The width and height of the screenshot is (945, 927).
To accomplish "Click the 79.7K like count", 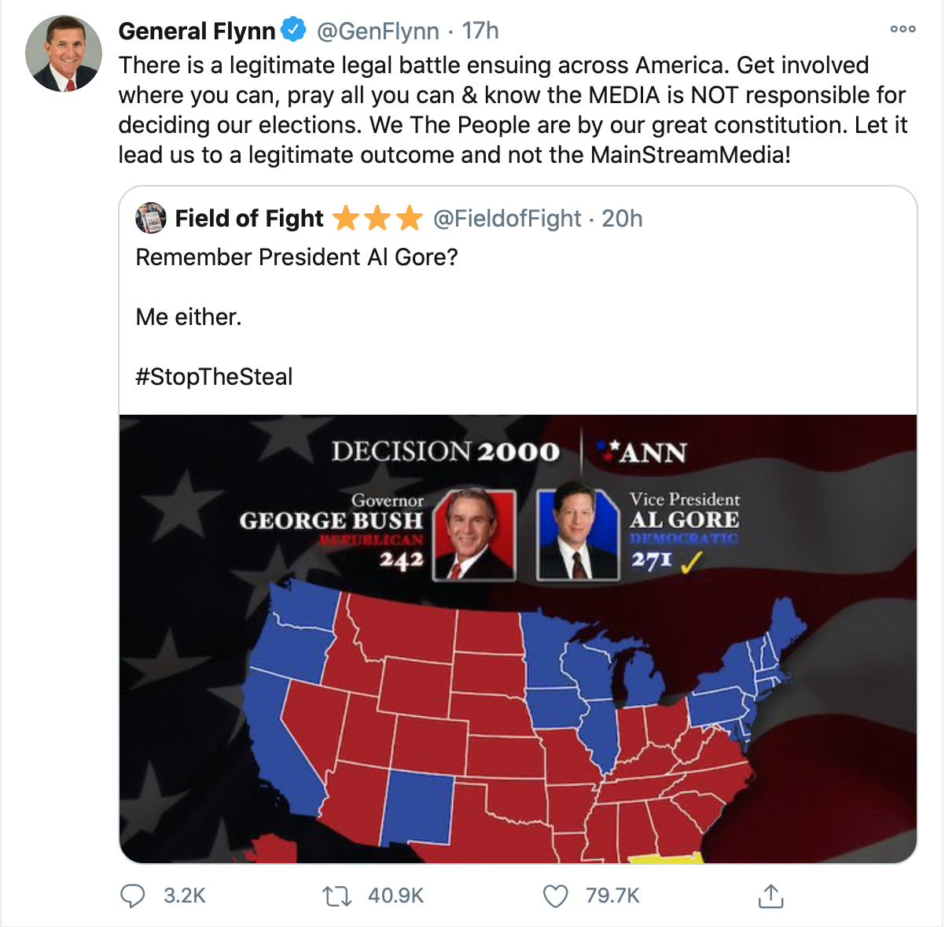I will click(612, 896).
